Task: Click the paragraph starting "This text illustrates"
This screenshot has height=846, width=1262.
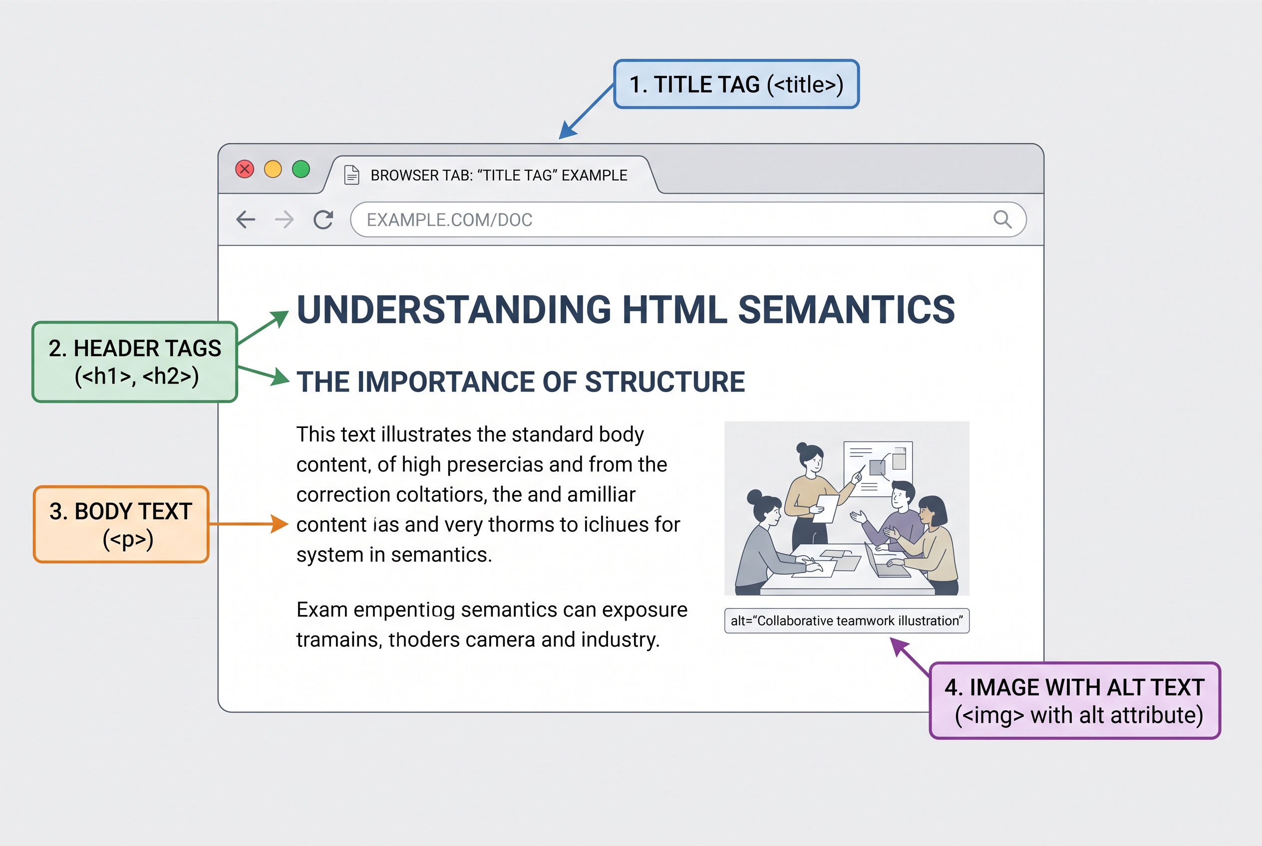Action: click(x=488, y=494)
